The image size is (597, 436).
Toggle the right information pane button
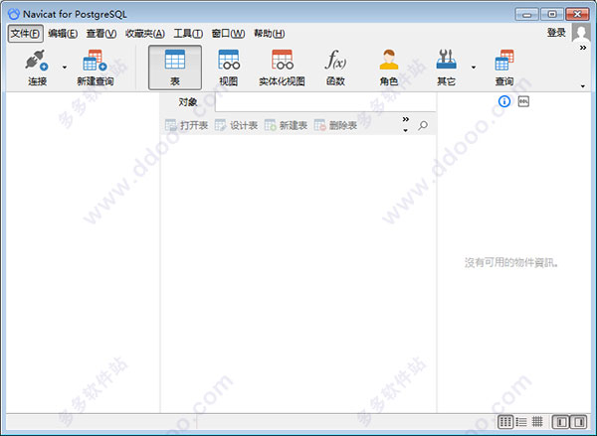pos(579,422)
